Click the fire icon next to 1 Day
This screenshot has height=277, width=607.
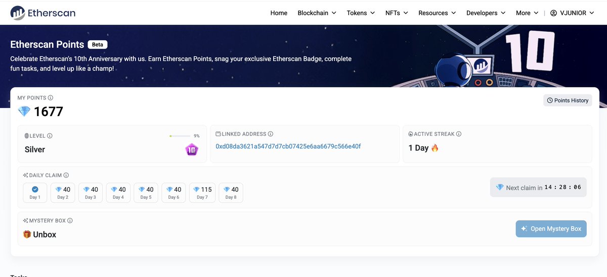pos(435,148)
